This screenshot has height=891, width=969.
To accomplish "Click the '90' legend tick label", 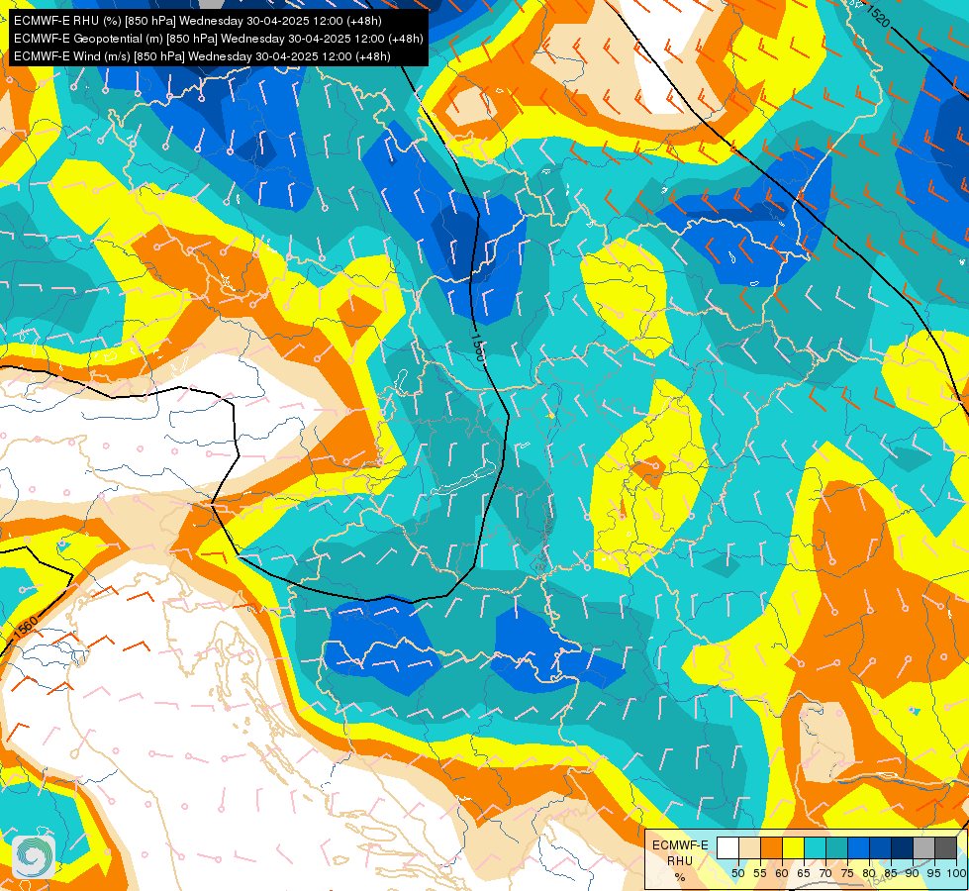I will pyautogui.click(x=913, y=873).
